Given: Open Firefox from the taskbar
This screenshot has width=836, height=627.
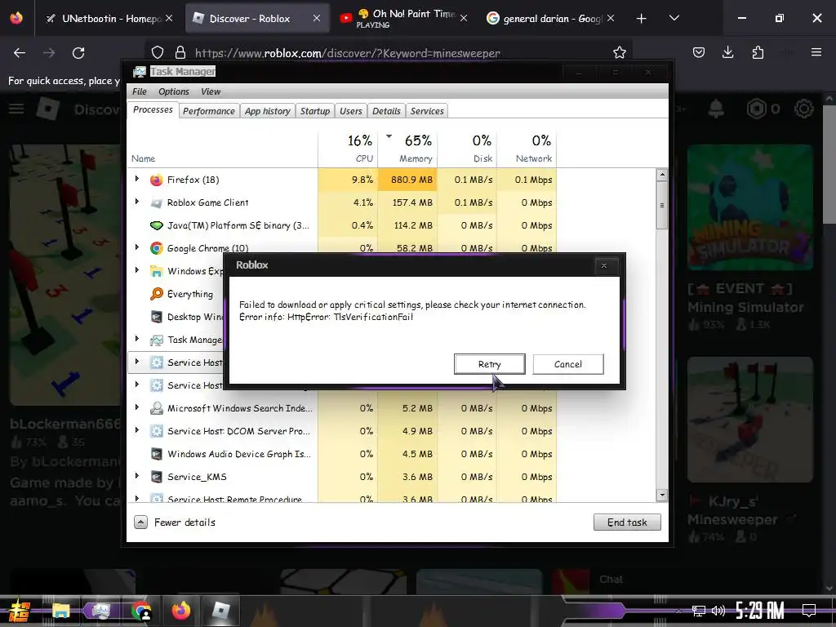Looking at the screenshot, I should coord(181,610).
